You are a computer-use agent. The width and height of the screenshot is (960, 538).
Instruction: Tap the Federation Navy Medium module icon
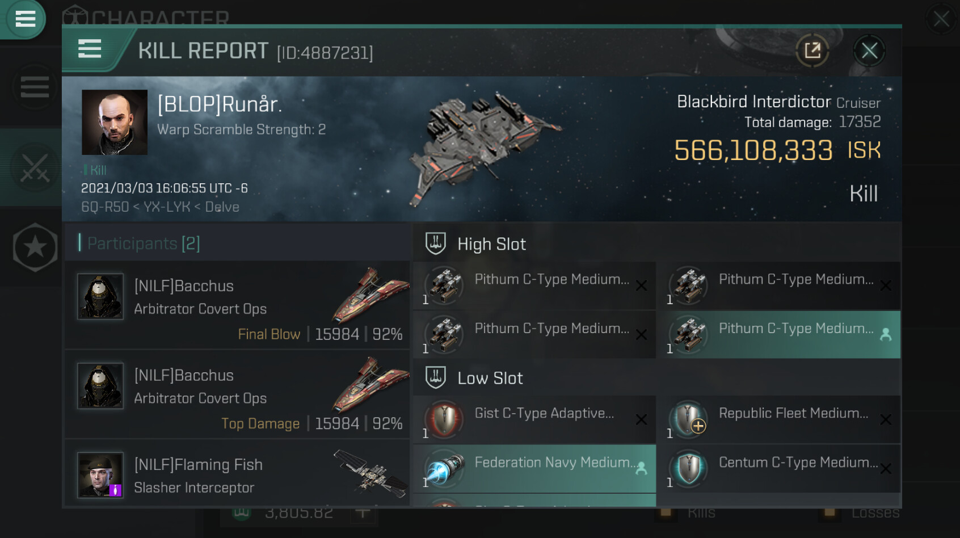(x=444, y=469)
